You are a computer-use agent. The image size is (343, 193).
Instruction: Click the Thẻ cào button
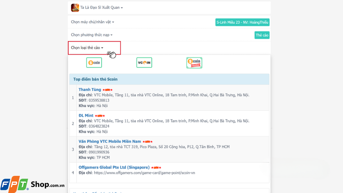pyautogui.click(x=262, y=35)
